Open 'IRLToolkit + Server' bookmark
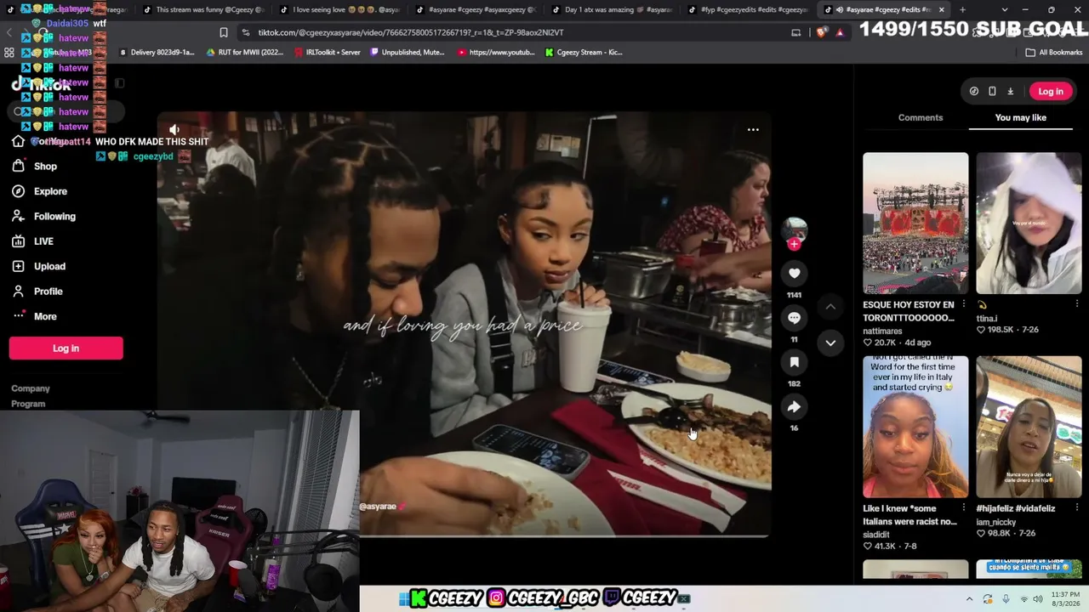The width and height of the screenshot is (1089, 612). coord(328,52)
